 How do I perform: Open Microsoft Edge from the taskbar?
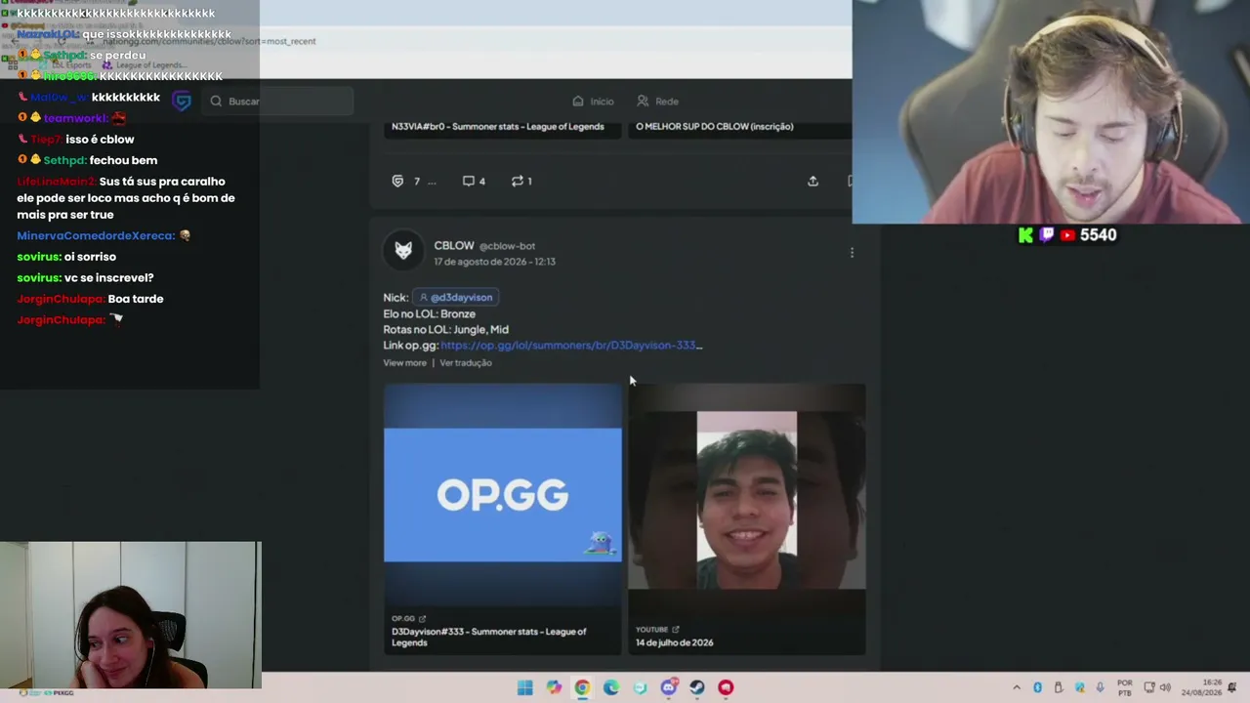(611, 687)
